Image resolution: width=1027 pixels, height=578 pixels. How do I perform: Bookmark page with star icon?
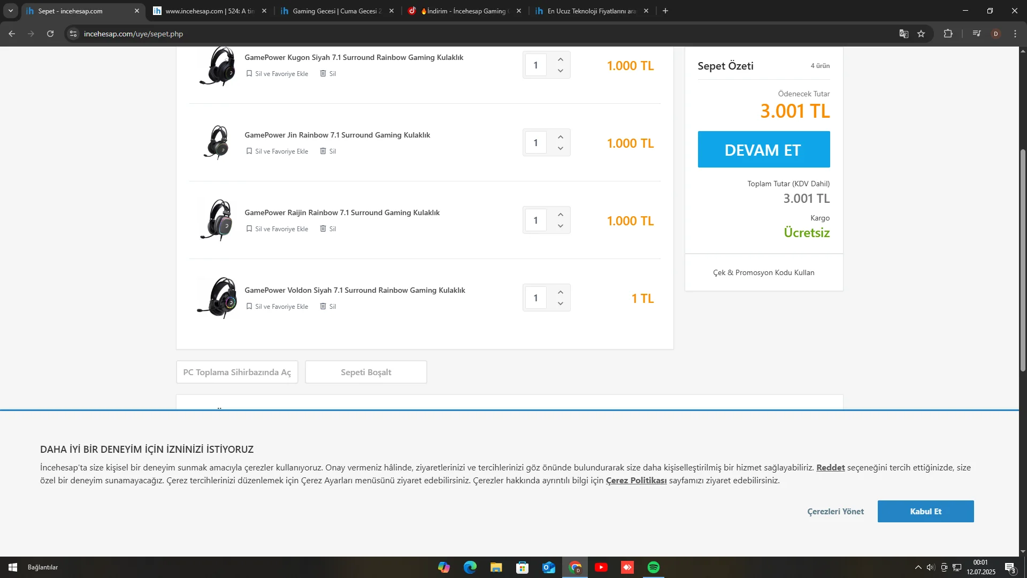921,34
